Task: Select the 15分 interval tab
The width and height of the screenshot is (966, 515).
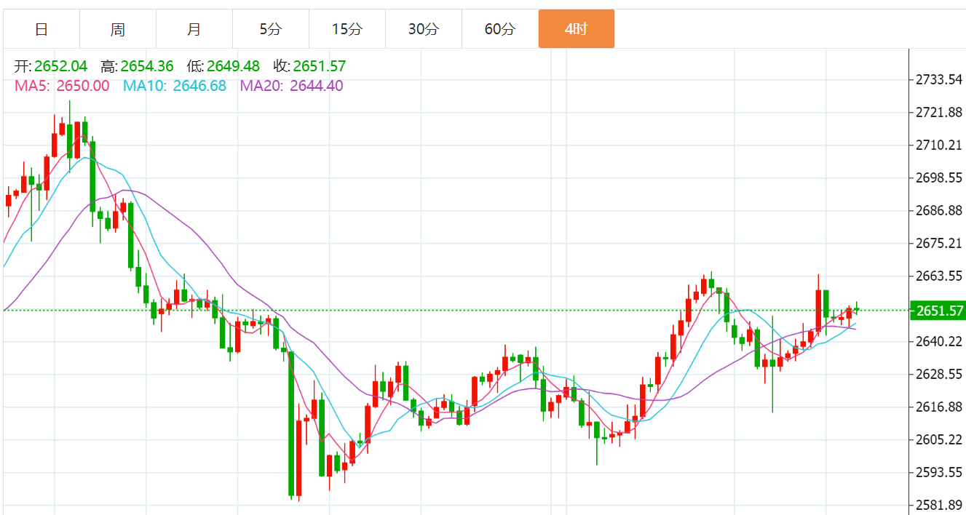Action: click(x=347, y=29)
